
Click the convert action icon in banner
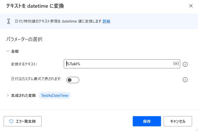(9, 21)
